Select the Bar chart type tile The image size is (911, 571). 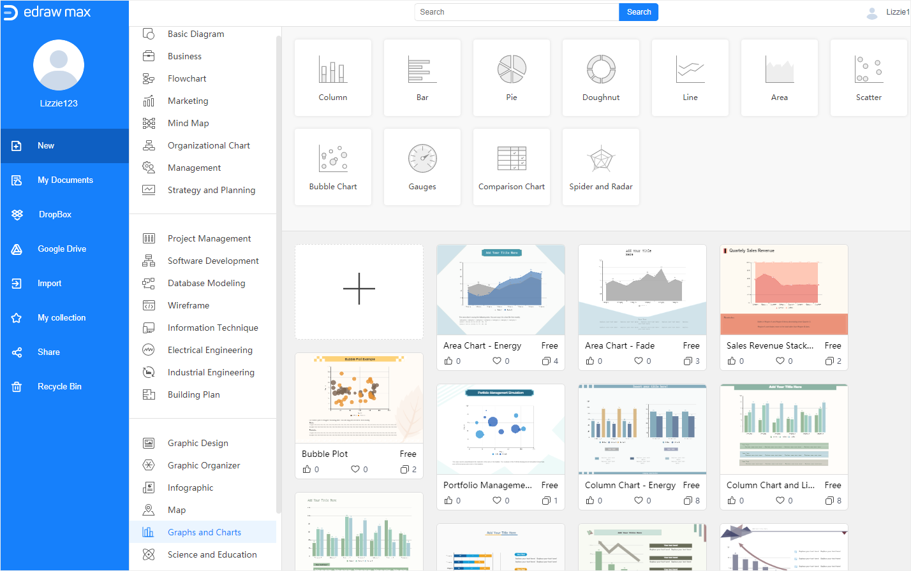pos(422,78)
